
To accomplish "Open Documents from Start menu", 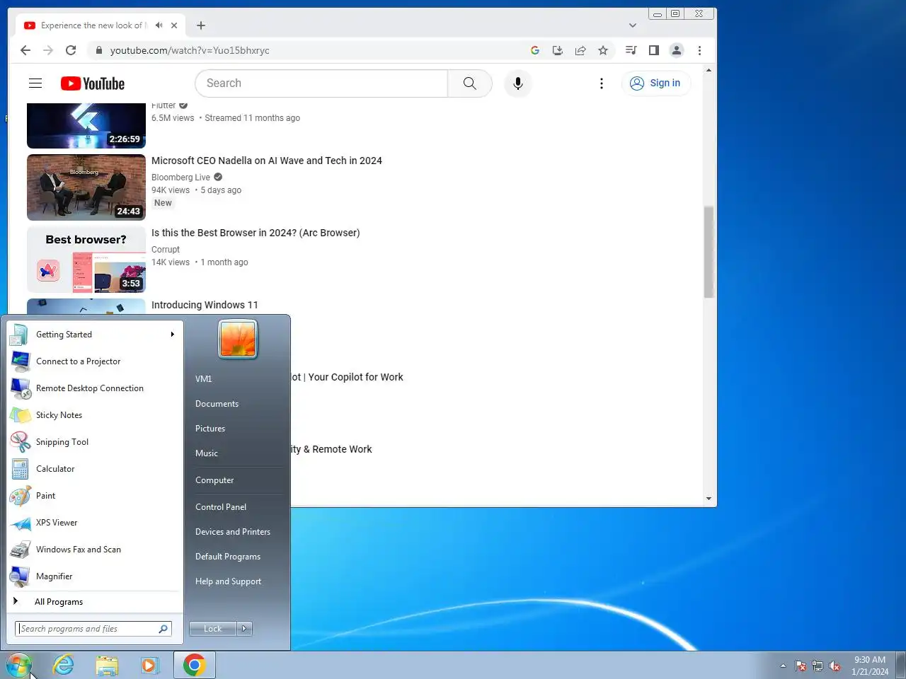I will tap(217, 404).
